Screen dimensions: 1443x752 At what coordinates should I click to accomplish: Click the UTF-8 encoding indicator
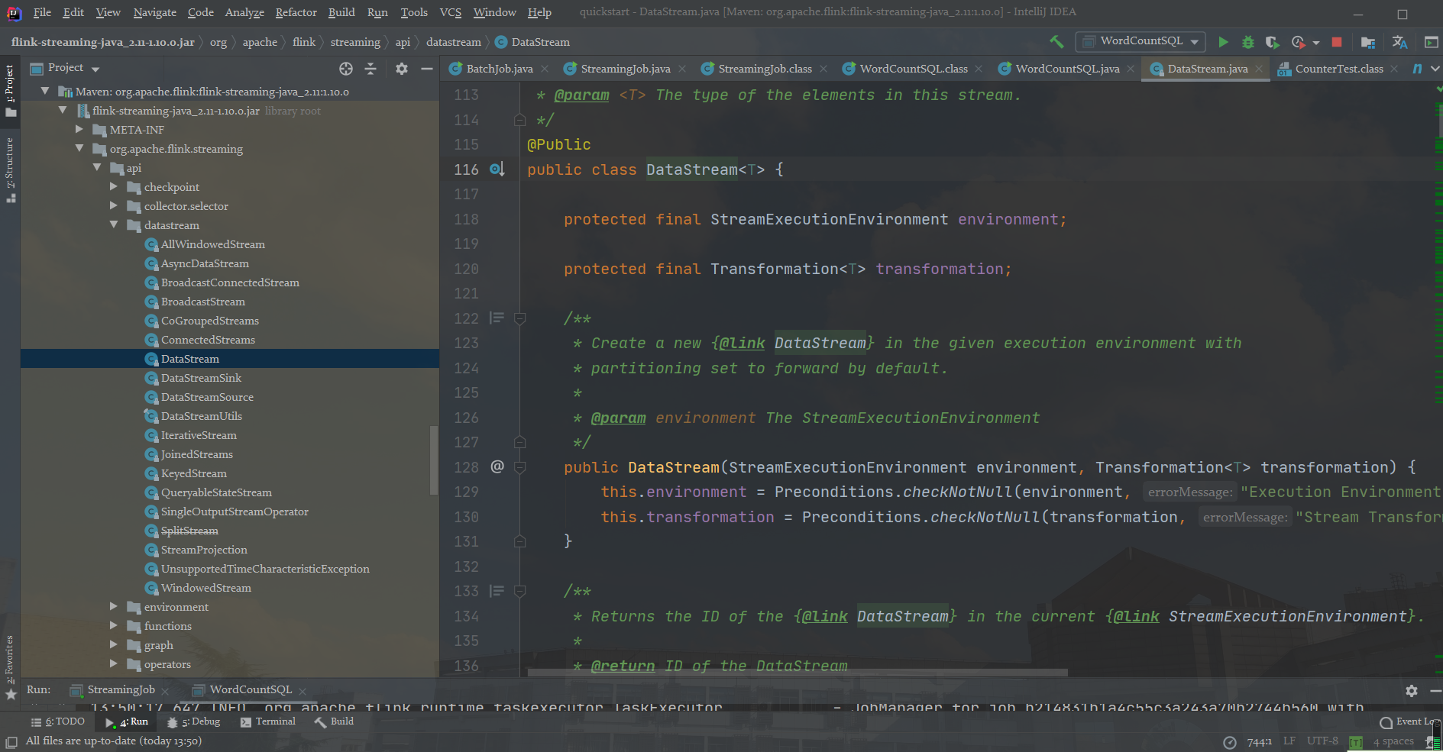coord(1322,741)
